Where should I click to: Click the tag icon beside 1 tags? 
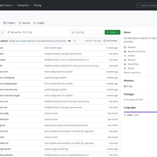click(x=125, y=86)
